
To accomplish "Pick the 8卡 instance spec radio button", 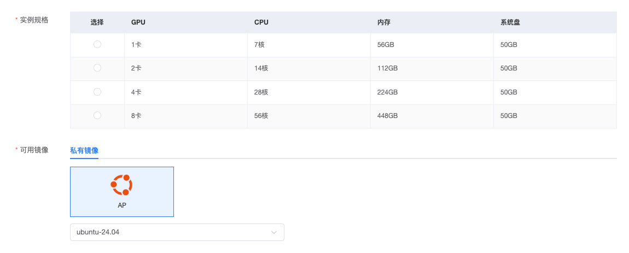I will point(97,115).
